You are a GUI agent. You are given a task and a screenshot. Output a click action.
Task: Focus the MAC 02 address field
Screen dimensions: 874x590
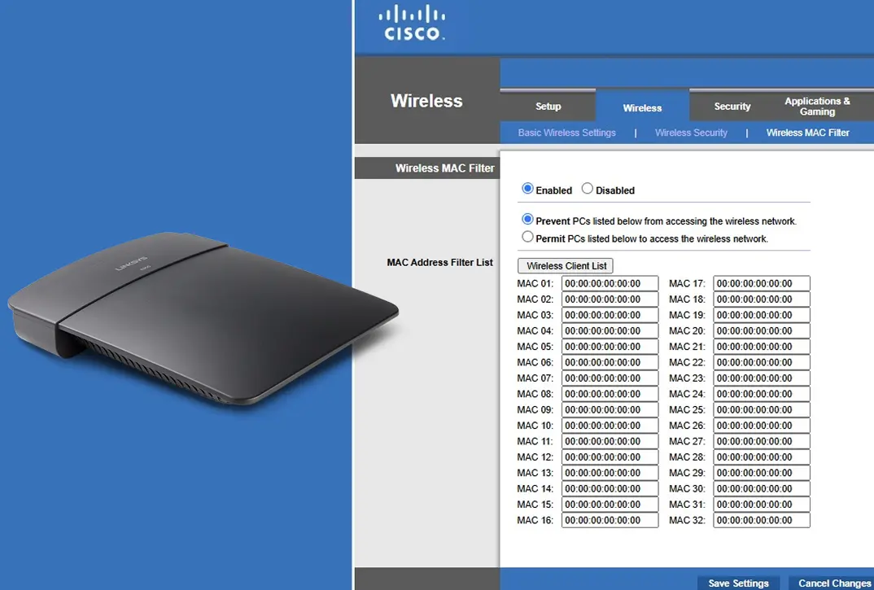pyautogui.click(x=610, y=299)
